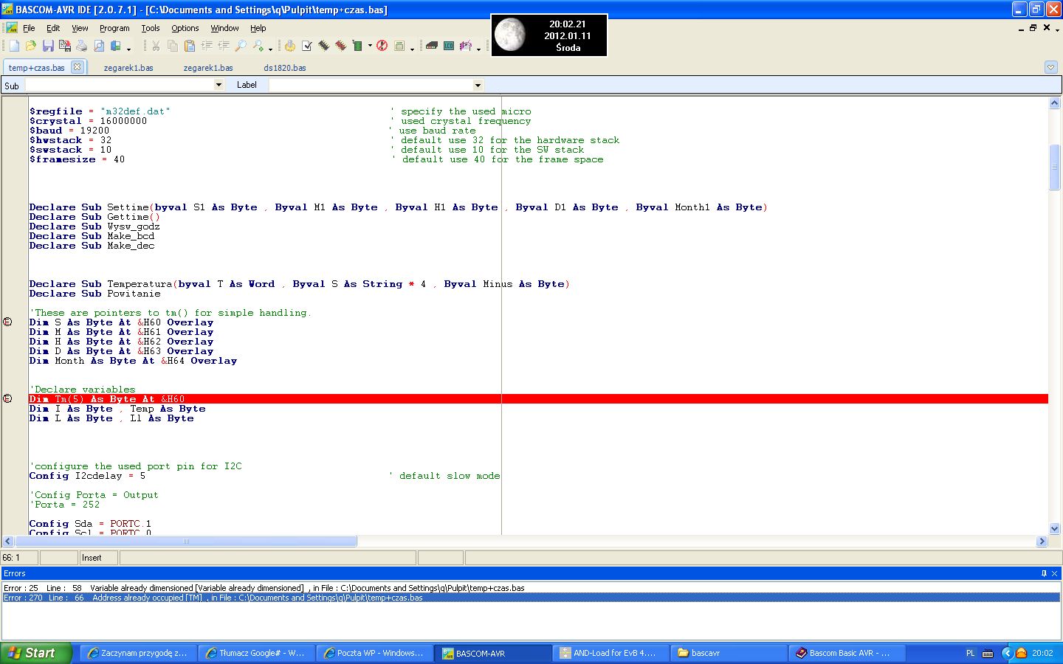
Task: Click the horizontal scrollbar thumb
Action: pos(186,542)
